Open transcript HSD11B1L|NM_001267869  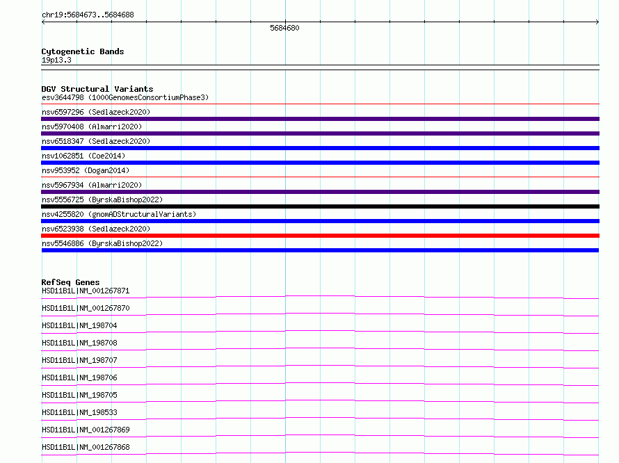[x=86, y=430]
